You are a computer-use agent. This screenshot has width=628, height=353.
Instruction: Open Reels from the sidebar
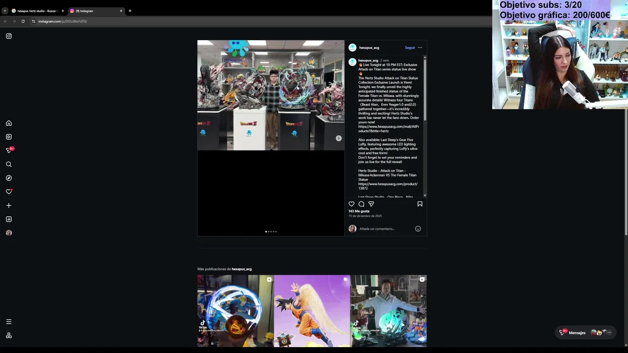click(9, 137)
